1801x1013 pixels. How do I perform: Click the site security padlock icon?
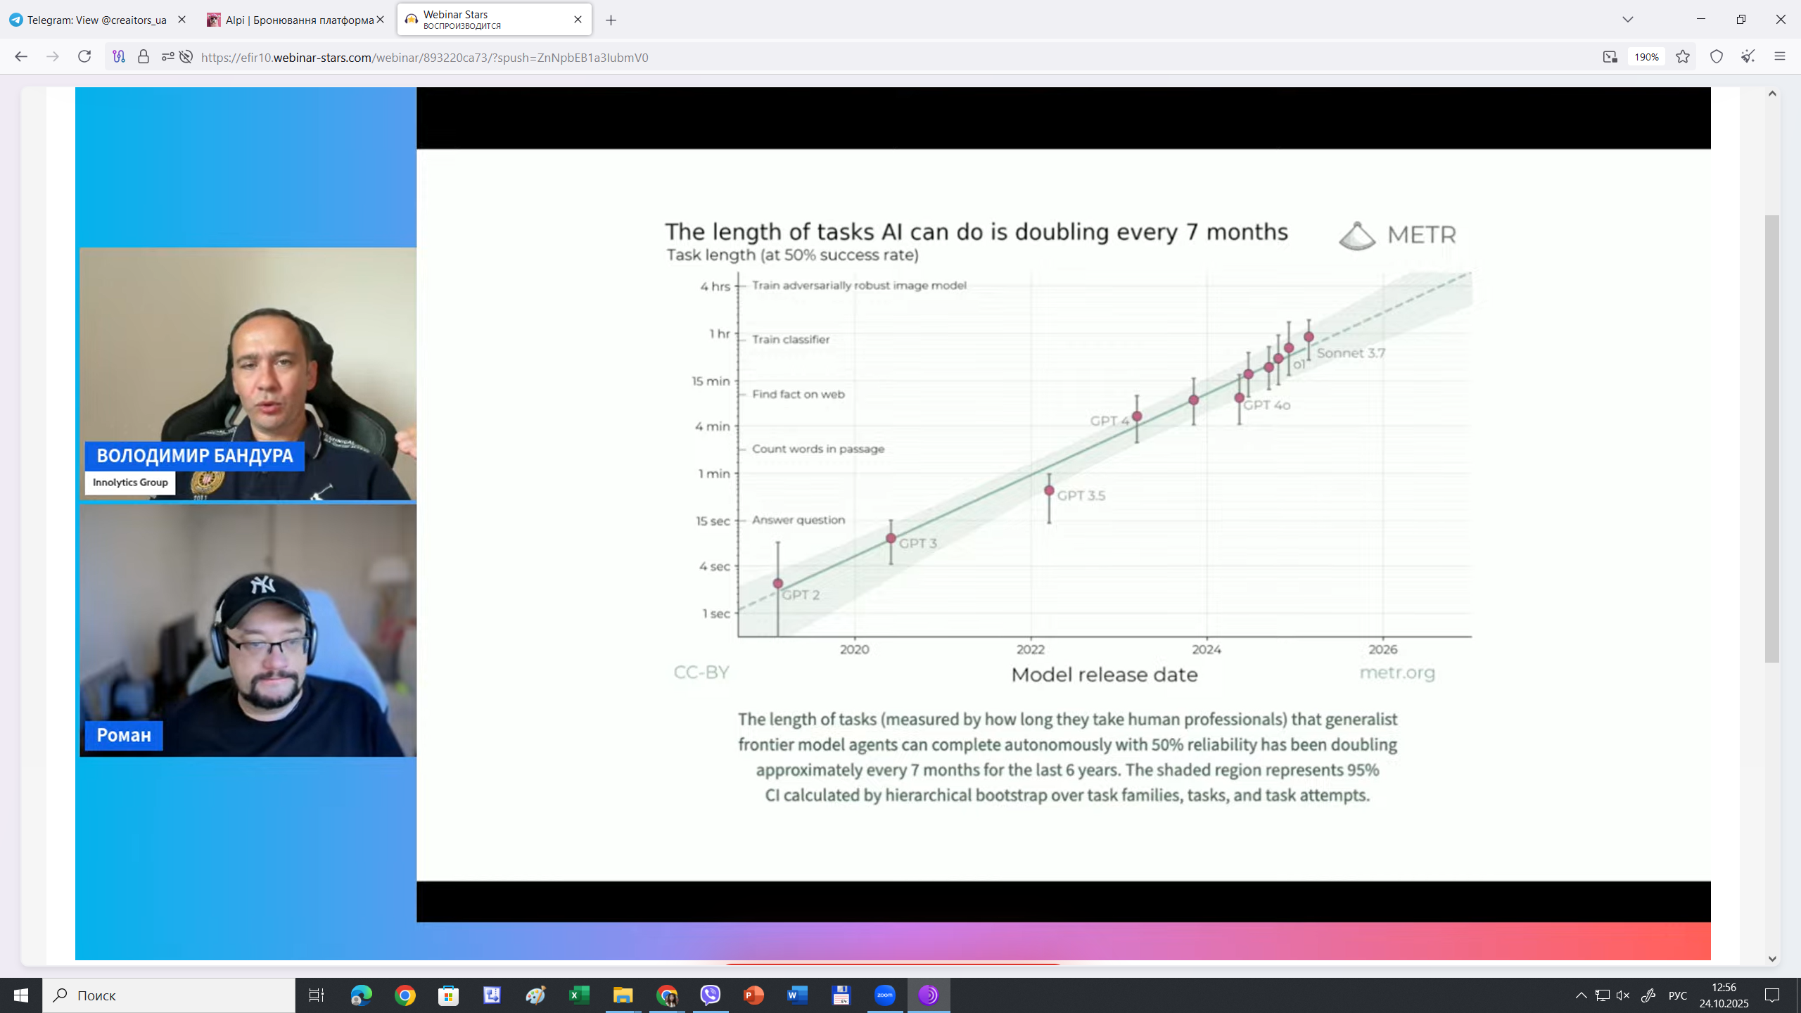pyautogui.click(x=144, y=57)
